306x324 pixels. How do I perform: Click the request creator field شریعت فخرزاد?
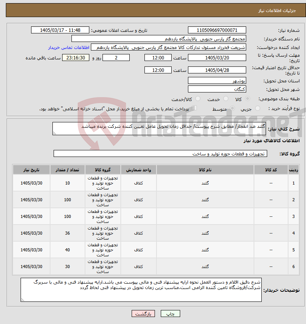(x=169, y=47)
